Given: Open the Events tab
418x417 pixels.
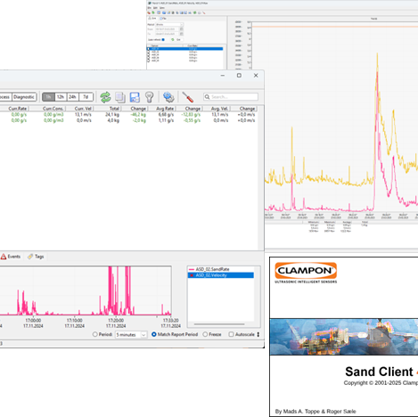Looking at the screenshot, I should coord(11,257).
